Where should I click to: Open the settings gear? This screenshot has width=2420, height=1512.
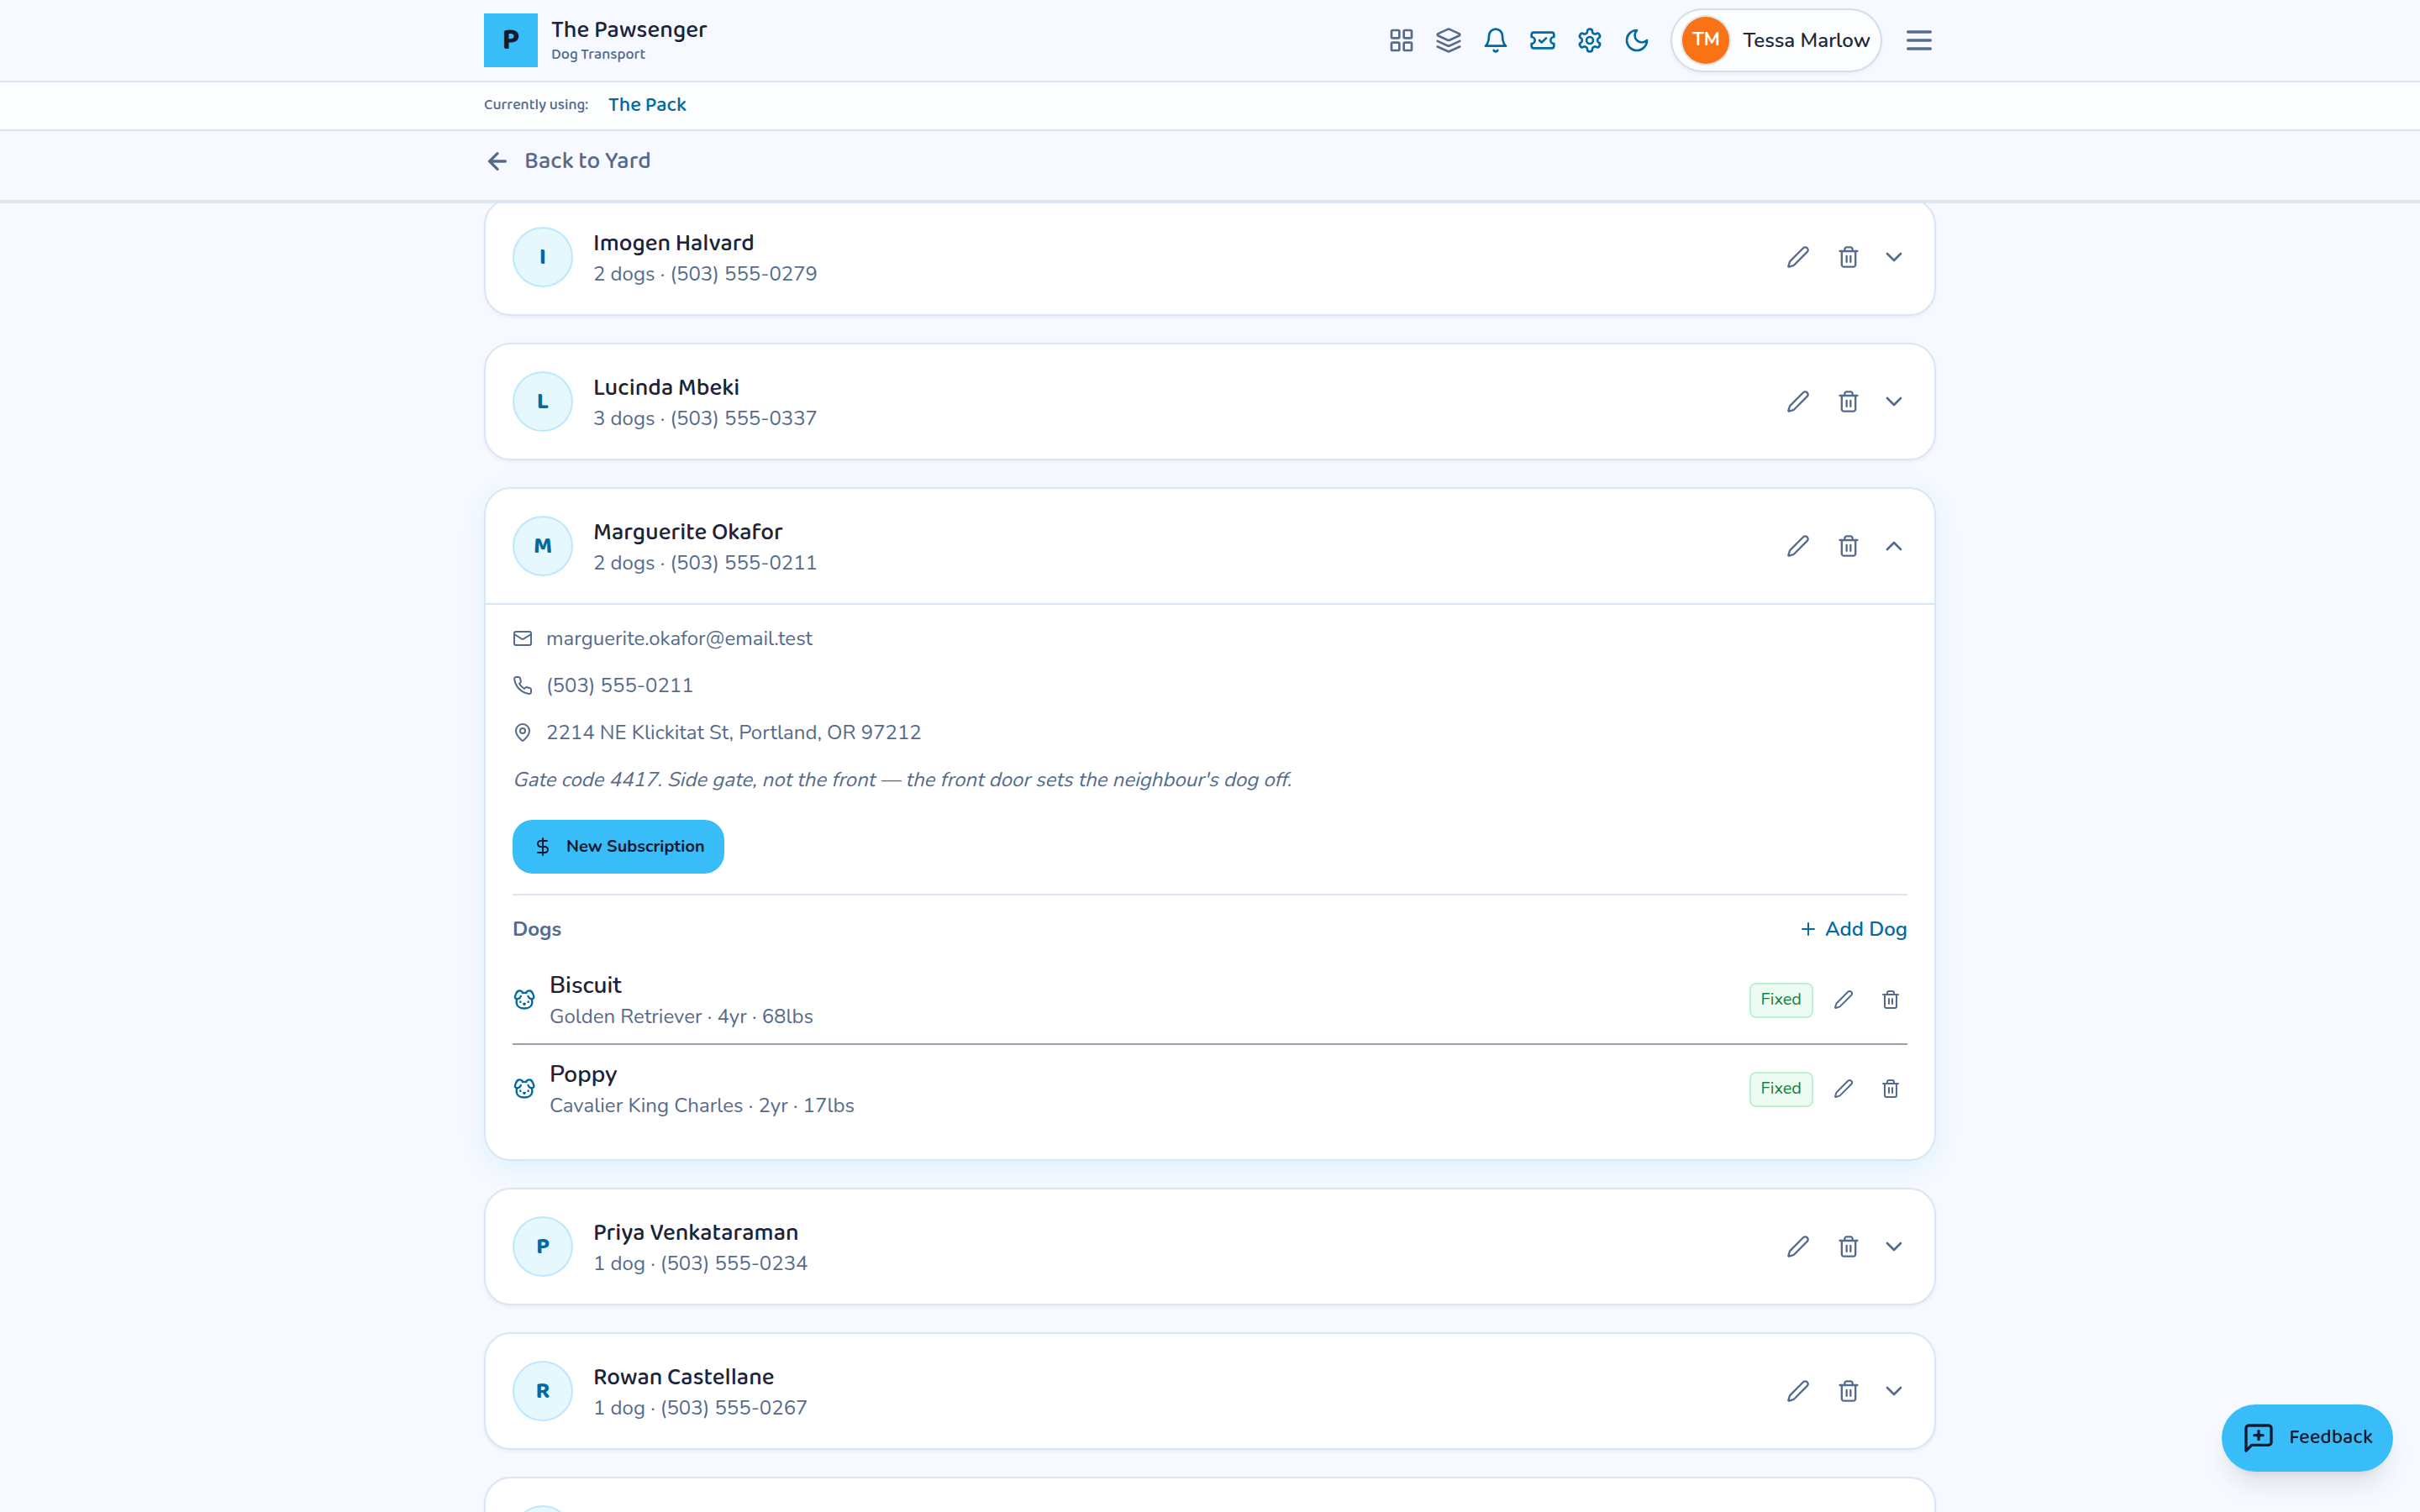click(x=1589, y=40)
